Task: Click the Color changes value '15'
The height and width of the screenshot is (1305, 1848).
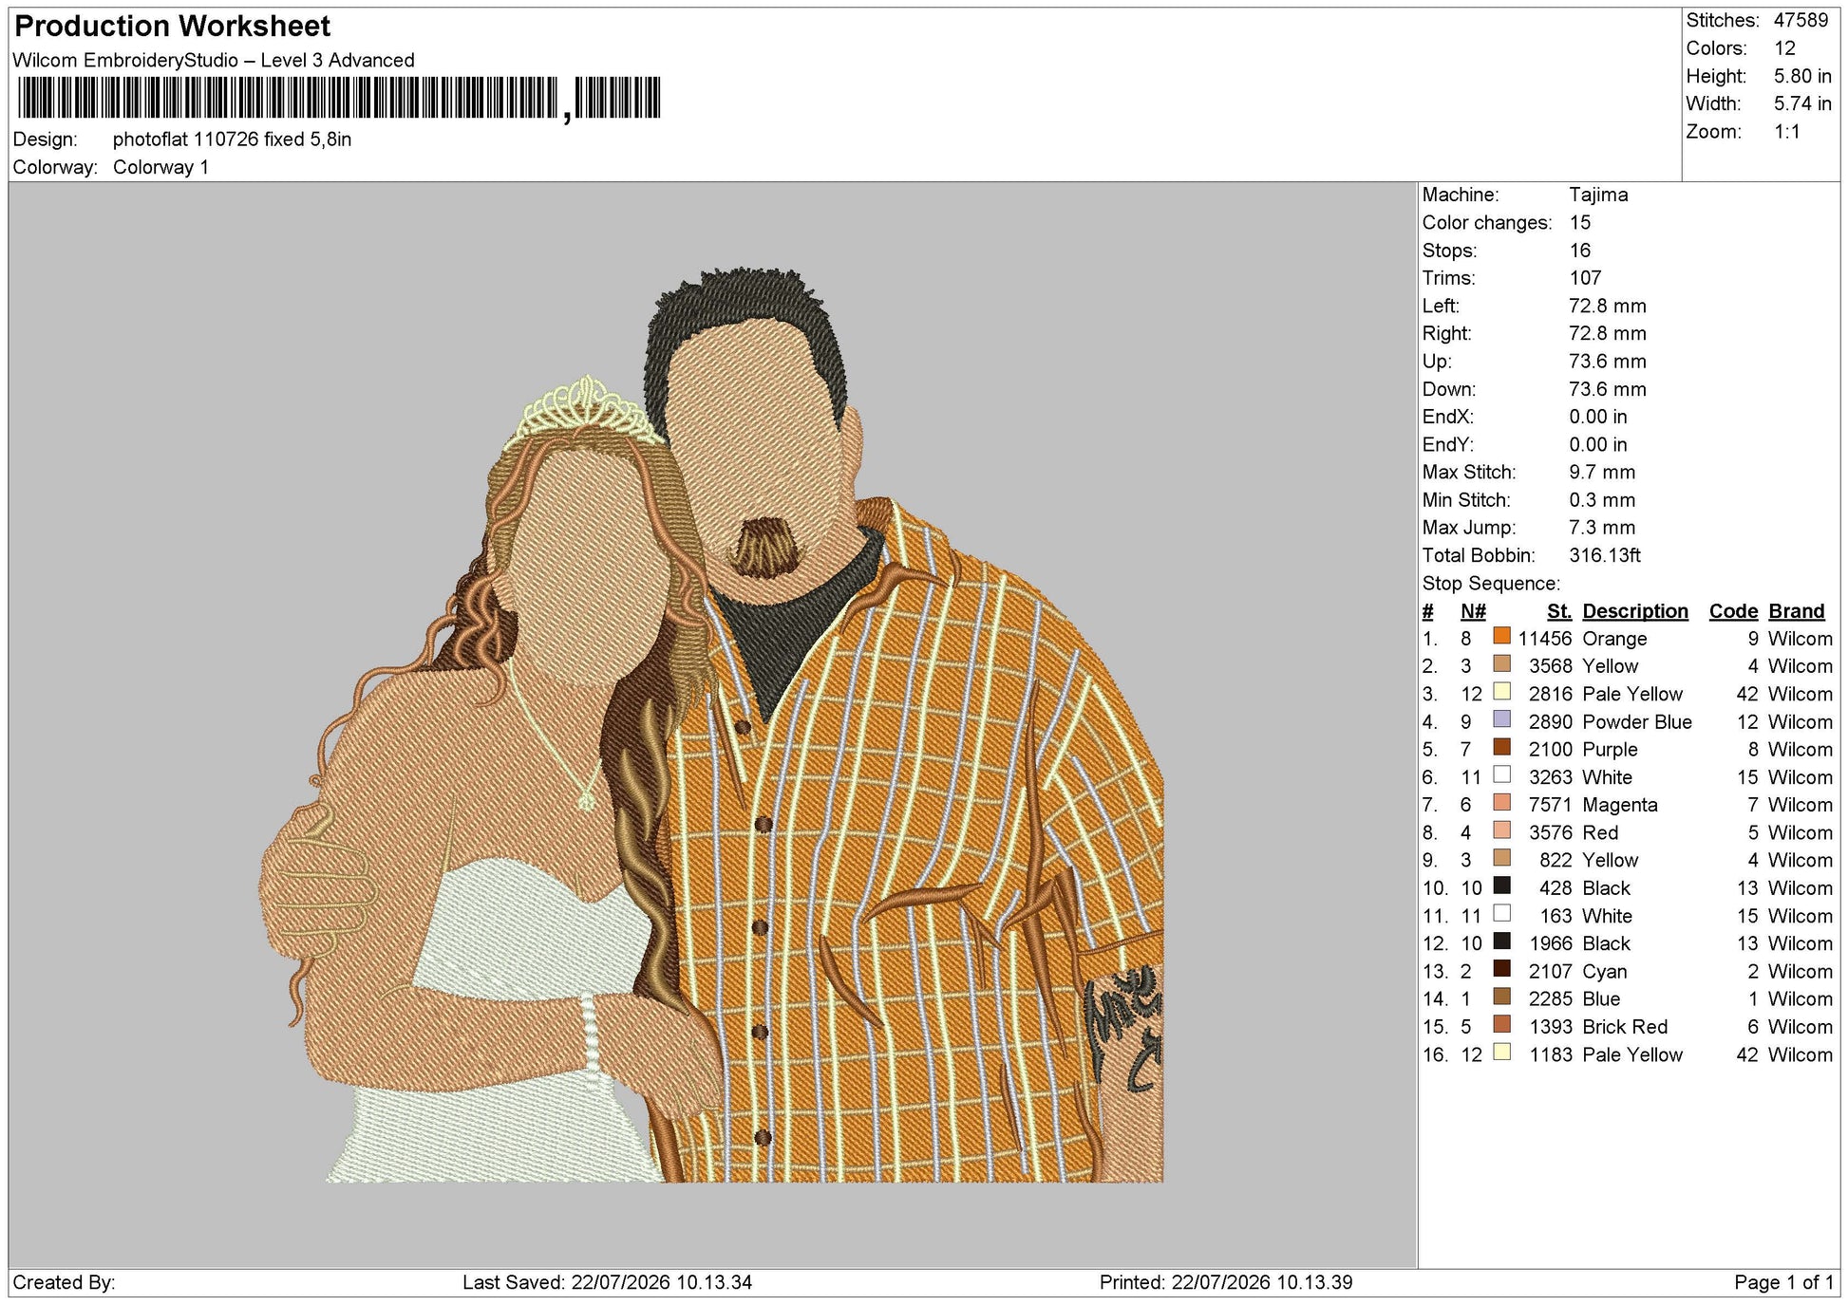Action: pyautogui.click(x=1579, y=222)
